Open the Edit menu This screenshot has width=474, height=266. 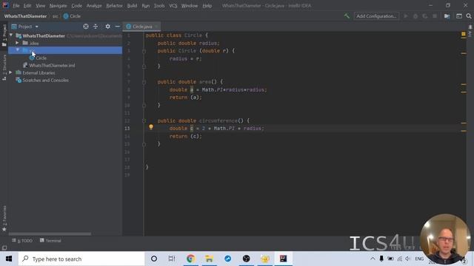coord(27,6)
